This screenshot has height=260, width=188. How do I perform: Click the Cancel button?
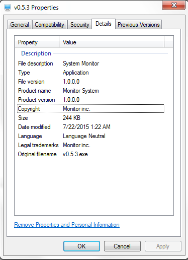tap(122, 246)
